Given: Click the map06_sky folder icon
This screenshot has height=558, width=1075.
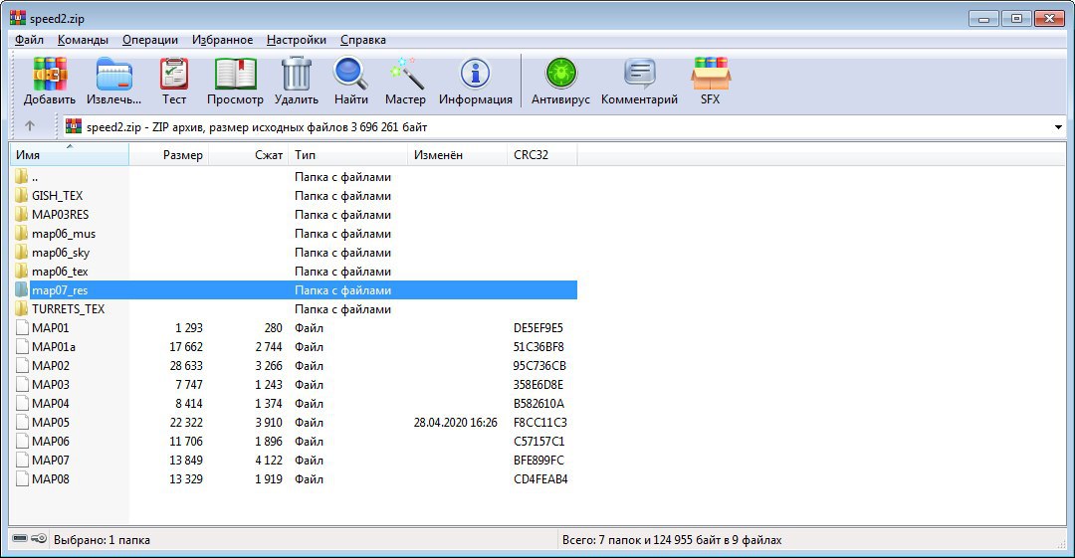Looking at the screenshot, I should click(x=21, y=253).
